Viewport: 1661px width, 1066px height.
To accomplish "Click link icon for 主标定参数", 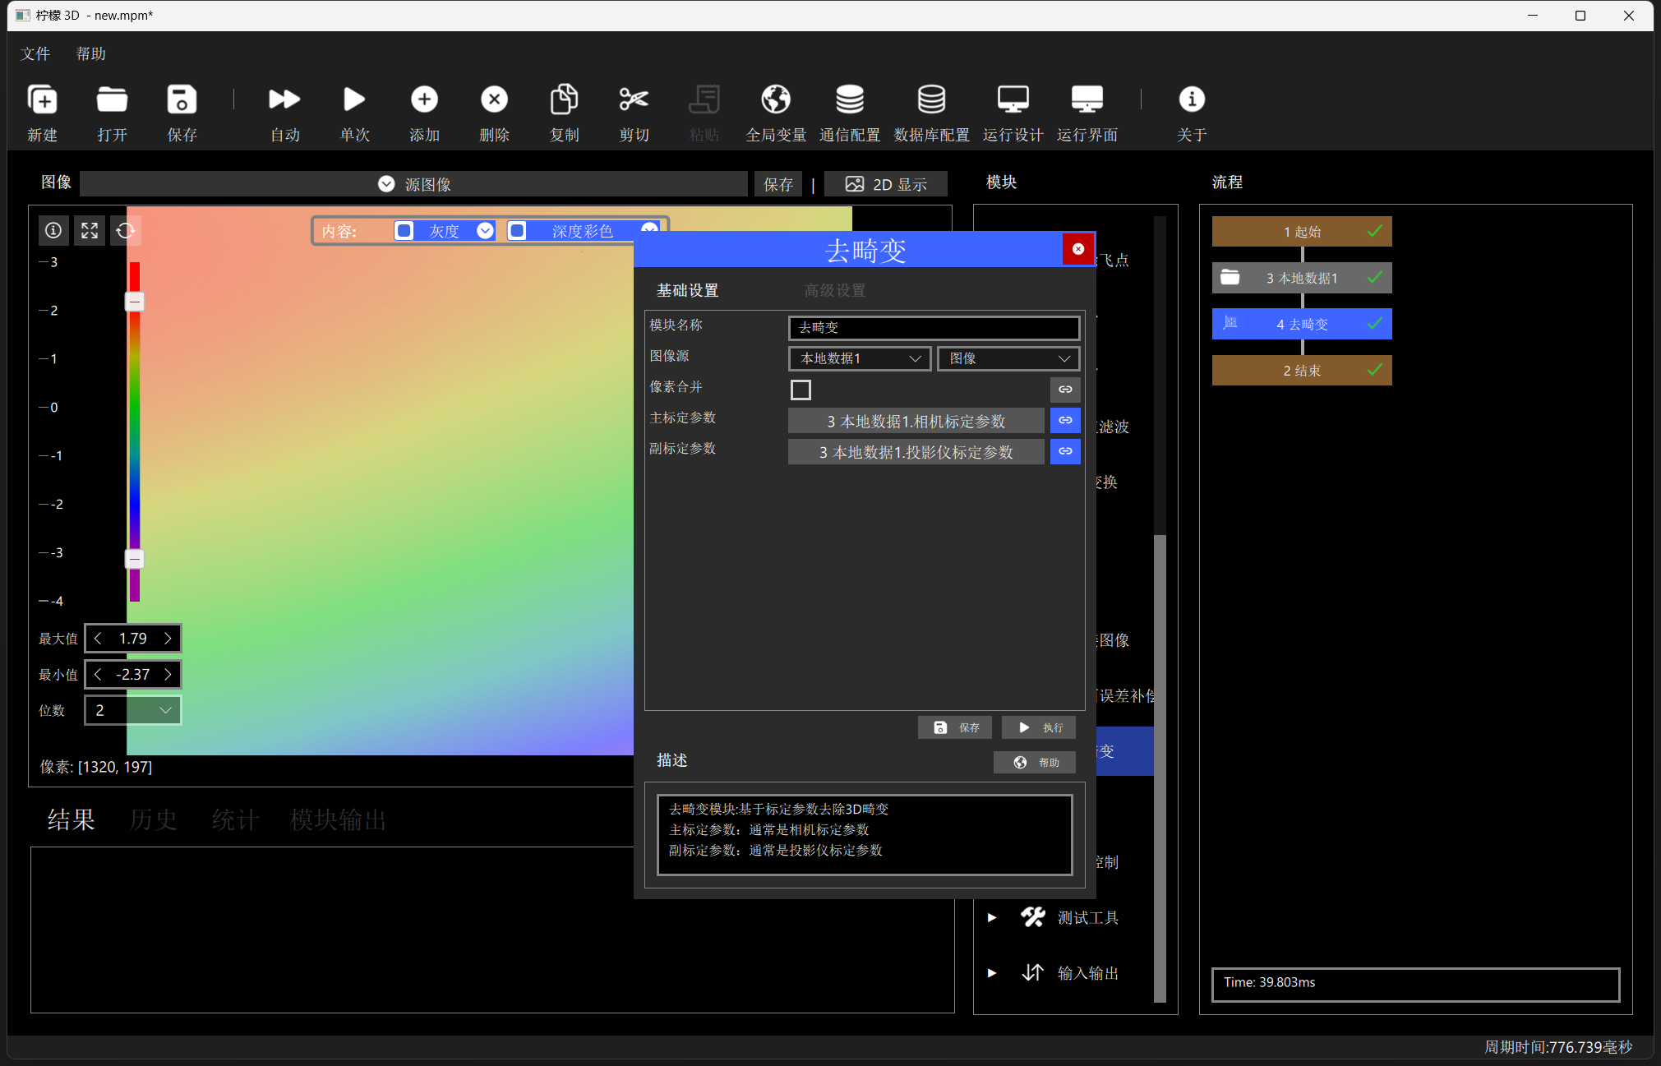I will [1065, 421].
